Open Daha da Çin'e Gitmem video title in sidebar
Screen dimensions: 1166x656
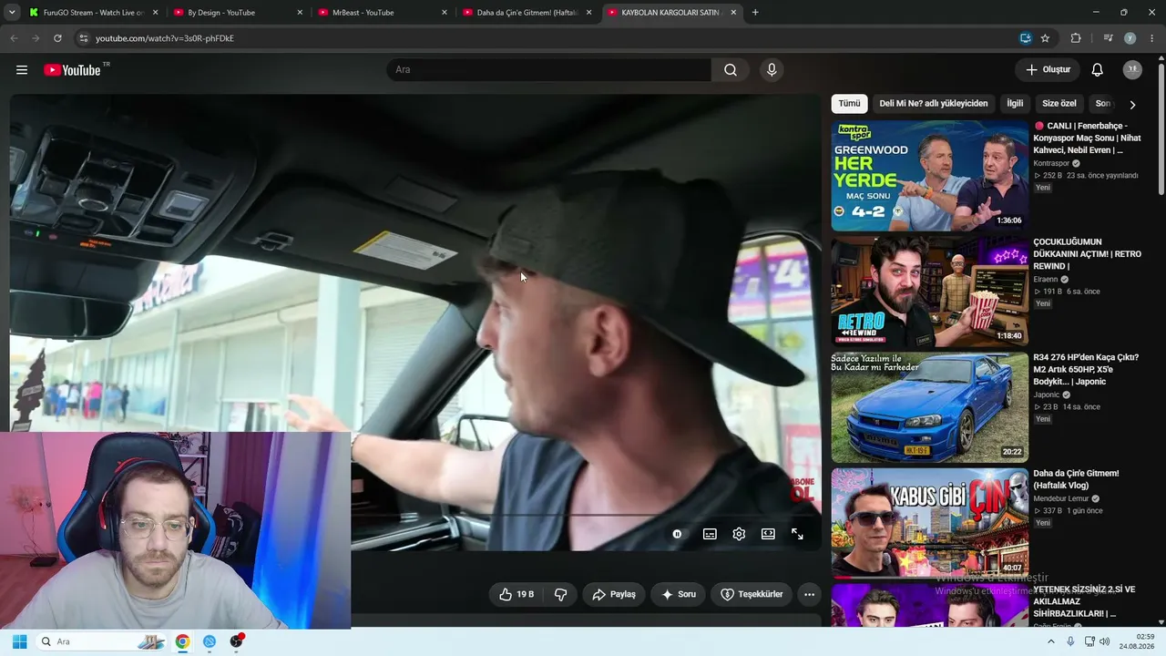(1076, 479)
